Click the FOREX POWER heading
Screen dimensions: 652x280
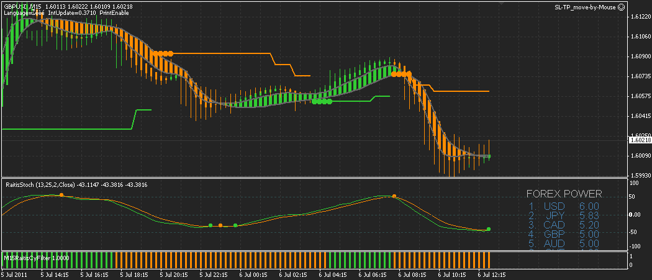click(564, 194)
